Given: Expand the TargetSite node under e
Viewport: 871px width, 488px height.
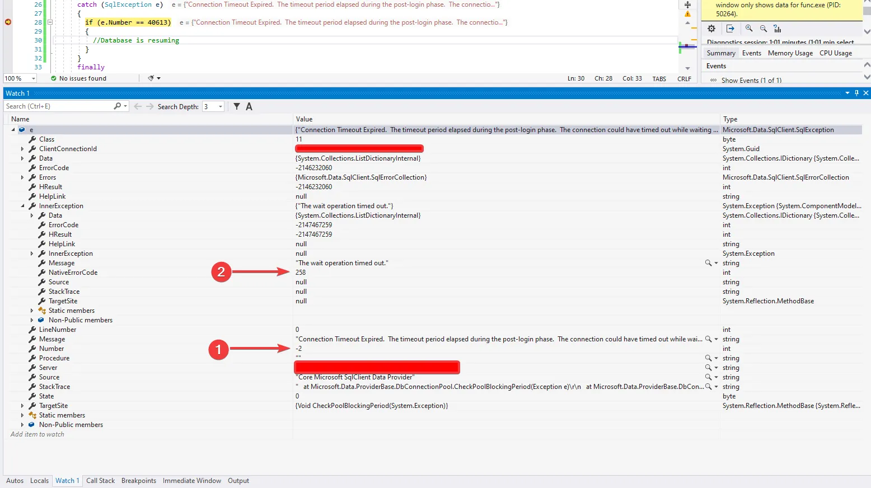Looking at the screenshot, I should tap(22, 406).
